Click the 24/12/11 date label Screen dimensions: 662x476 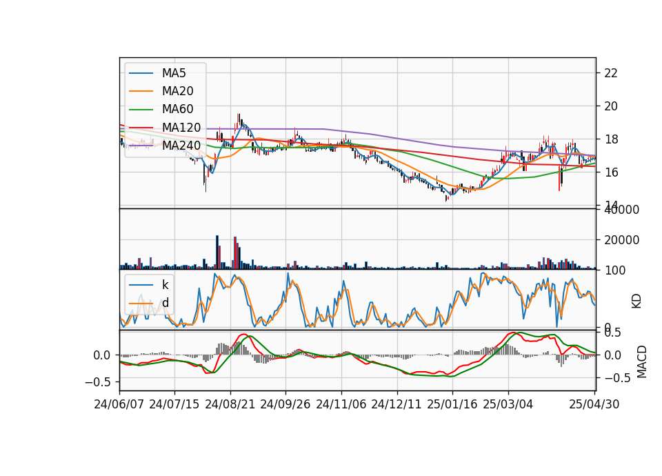click(x=397, y=404)
